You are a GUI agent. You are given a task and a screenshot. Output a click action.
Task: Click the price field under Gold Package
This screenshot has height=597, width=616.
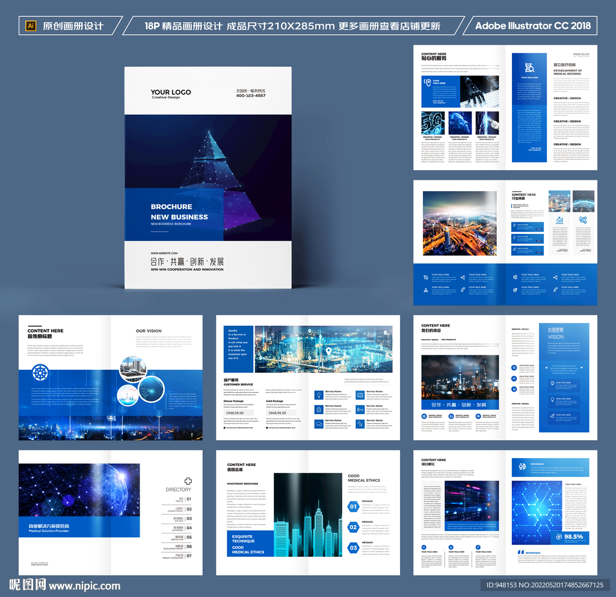[x=281, y=413]
